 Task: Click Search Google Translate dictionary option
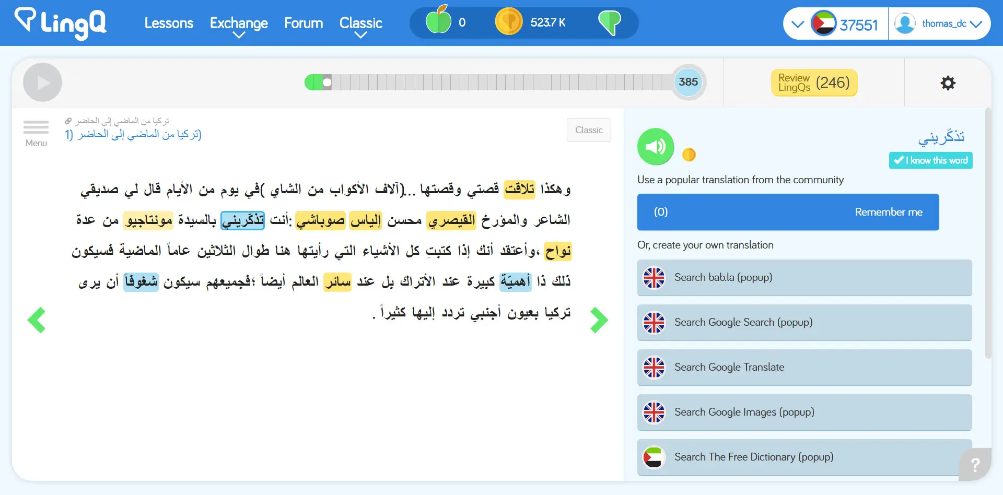pos(804,367)
